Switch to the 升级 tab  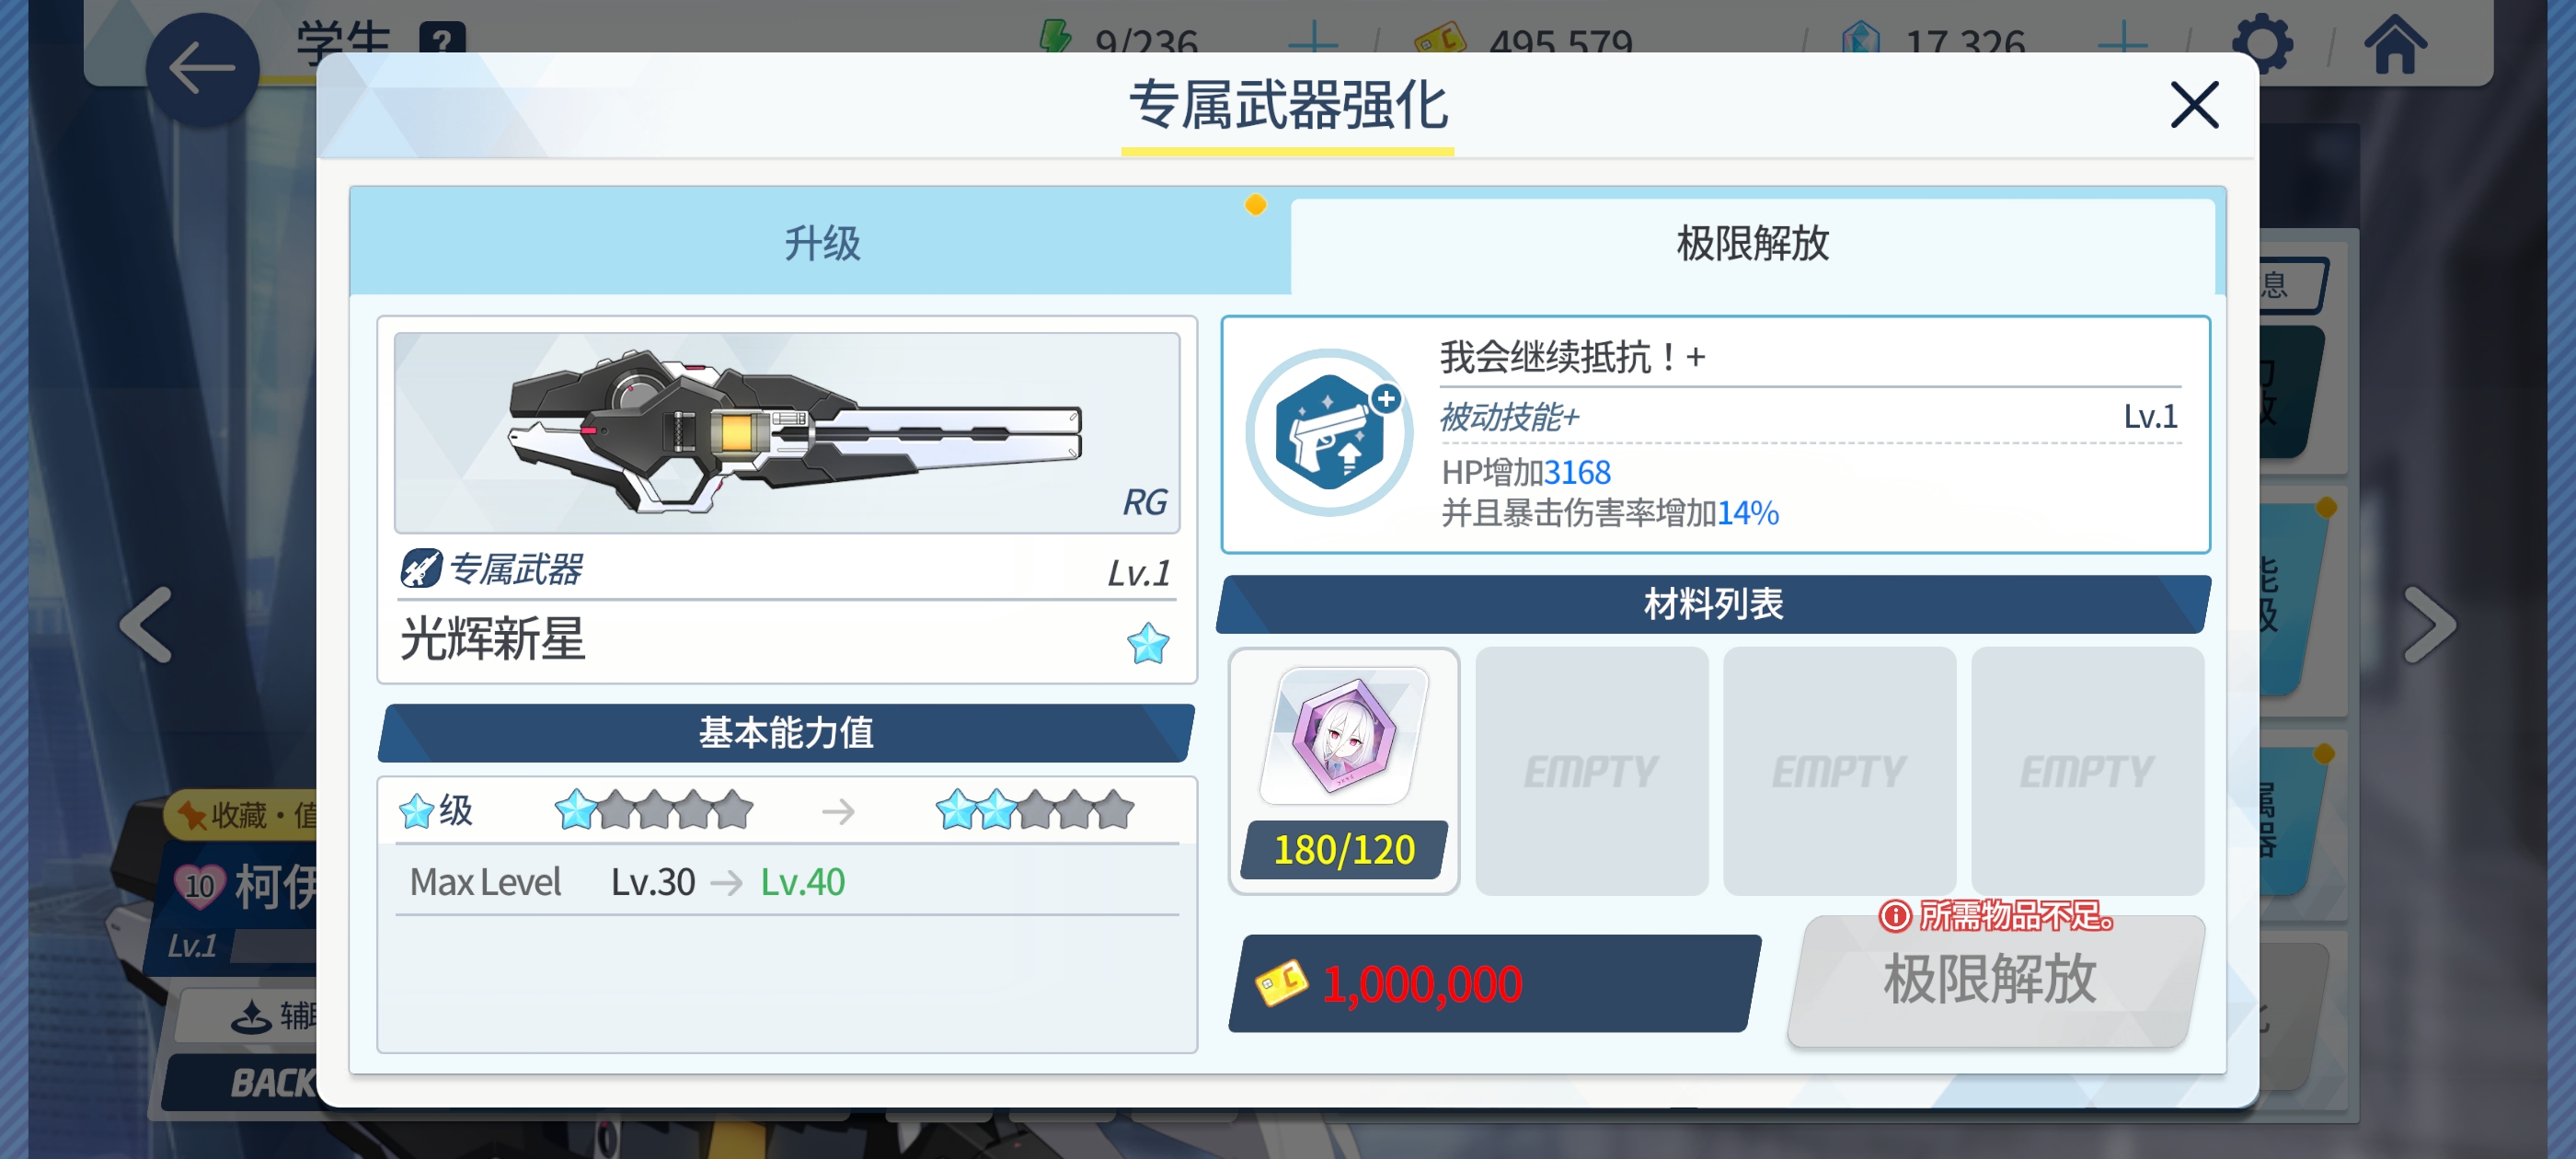821,242
